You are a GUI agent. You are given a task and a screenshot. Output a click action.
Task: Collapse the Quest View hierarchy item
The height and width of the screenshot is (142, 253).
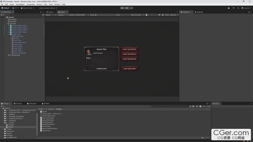(9, 34)
